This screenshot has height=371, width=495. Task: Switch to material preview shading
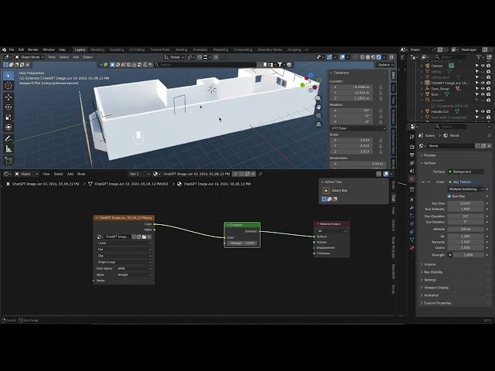tap(373, 57)
